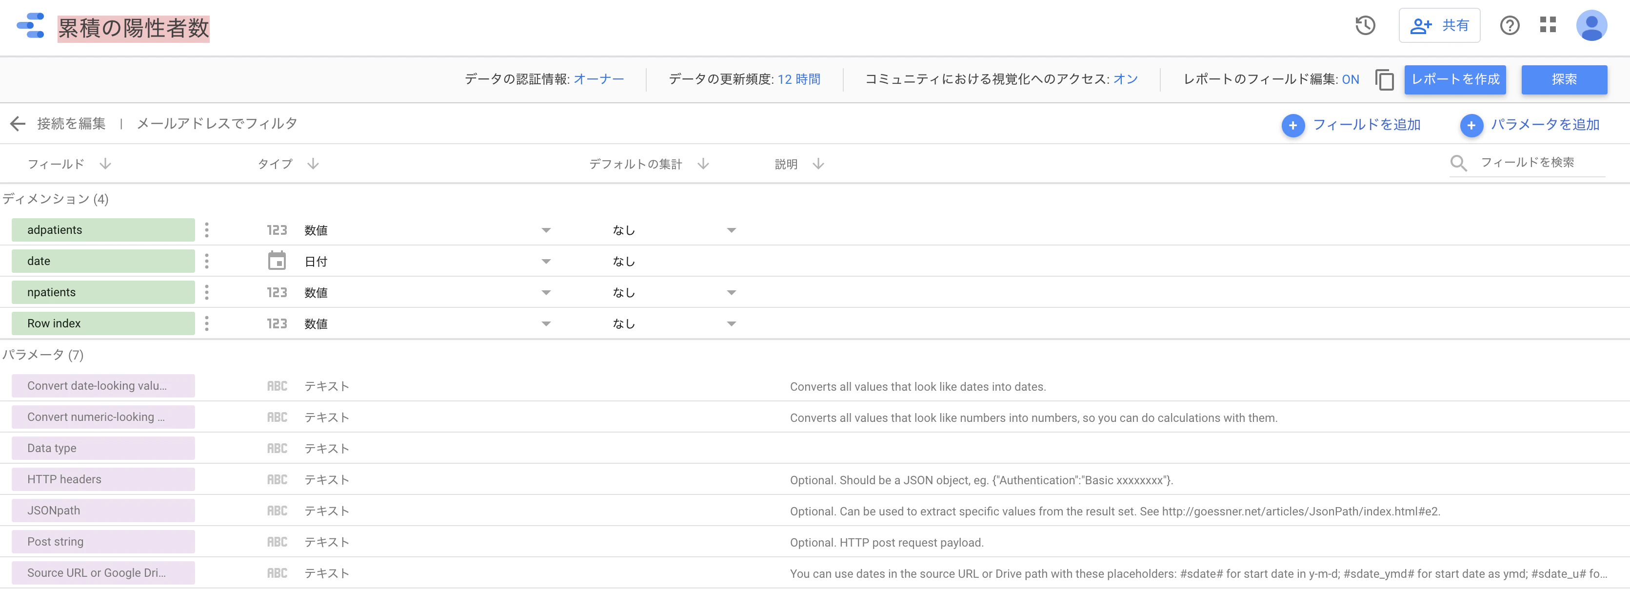Select メールアドレスでフィルタ option
Screen dimensions: 1630x606
pos(217,123)
